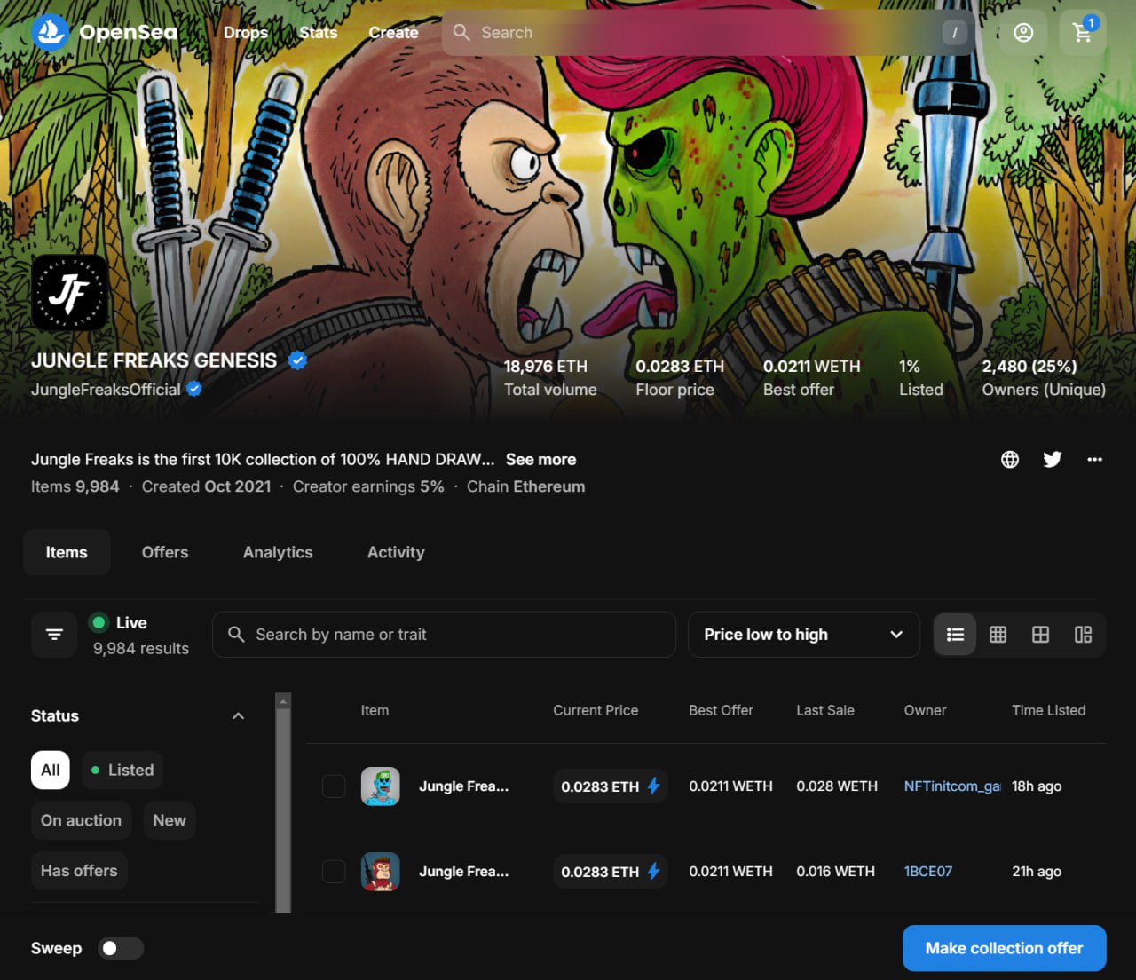The height and width of the screenshot is (980, 1136).
Task: Open the blue zombie item thumbnail
Action: 381,786
